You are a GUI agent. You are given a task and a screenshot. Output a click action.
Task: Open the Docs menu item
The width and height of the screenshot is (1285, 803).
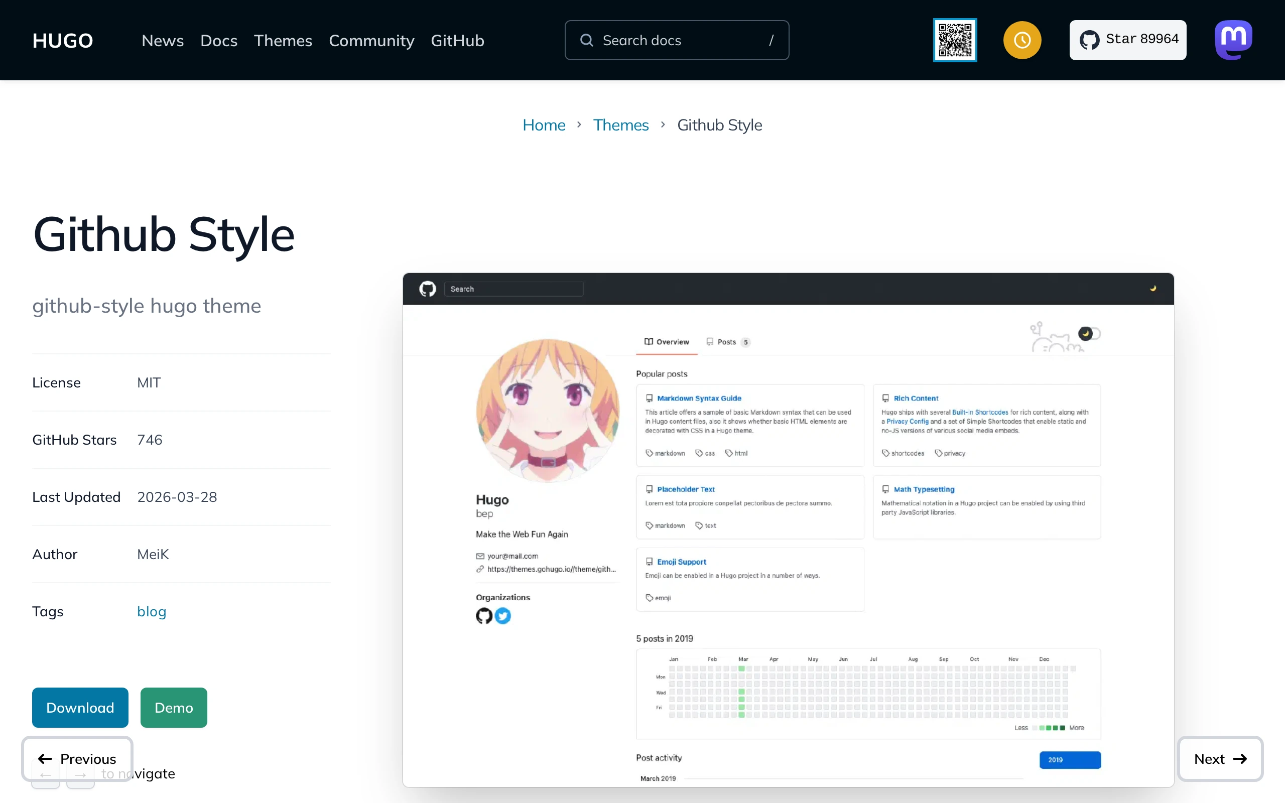(x=219, y=41)
